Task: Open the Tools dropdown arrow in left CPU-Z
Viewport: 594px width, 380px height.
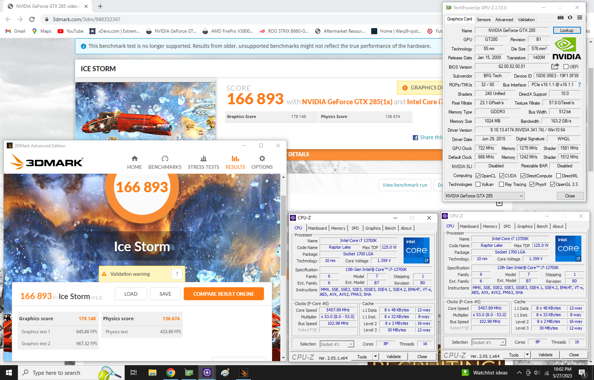Action: click(375, 357)
